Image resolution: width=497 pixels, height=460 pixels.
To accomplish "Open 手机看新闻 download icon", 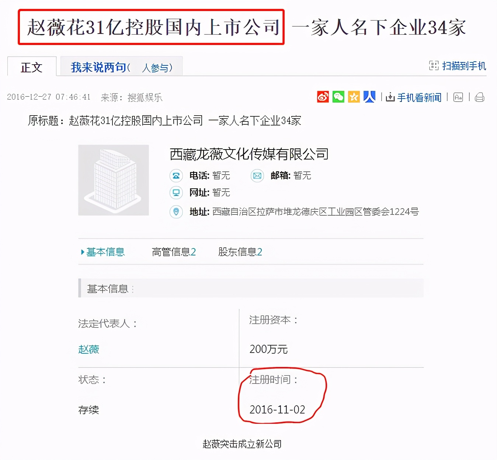I will [x=390, y=97].
